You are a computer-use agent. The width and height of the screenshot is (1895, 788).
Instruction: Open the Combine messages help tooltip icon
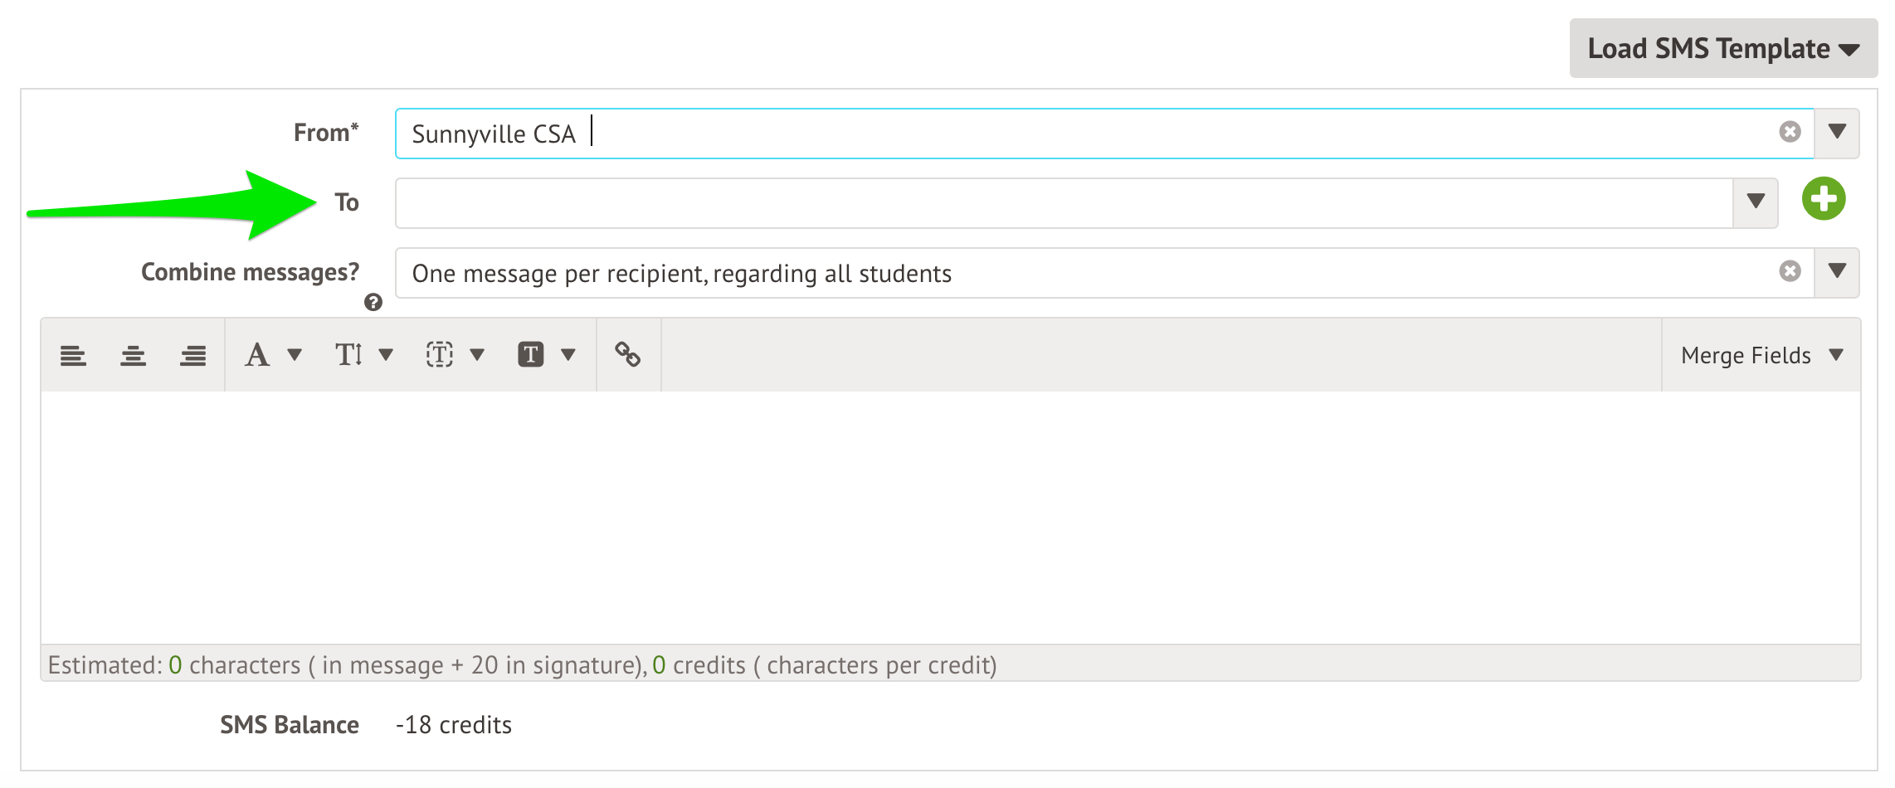pos(373,303)
